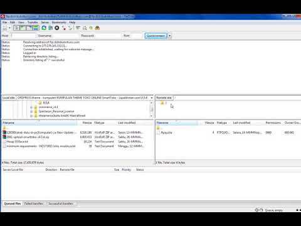Sort remote files by Permissions column

pyautogui.click(x=273, y=123)
